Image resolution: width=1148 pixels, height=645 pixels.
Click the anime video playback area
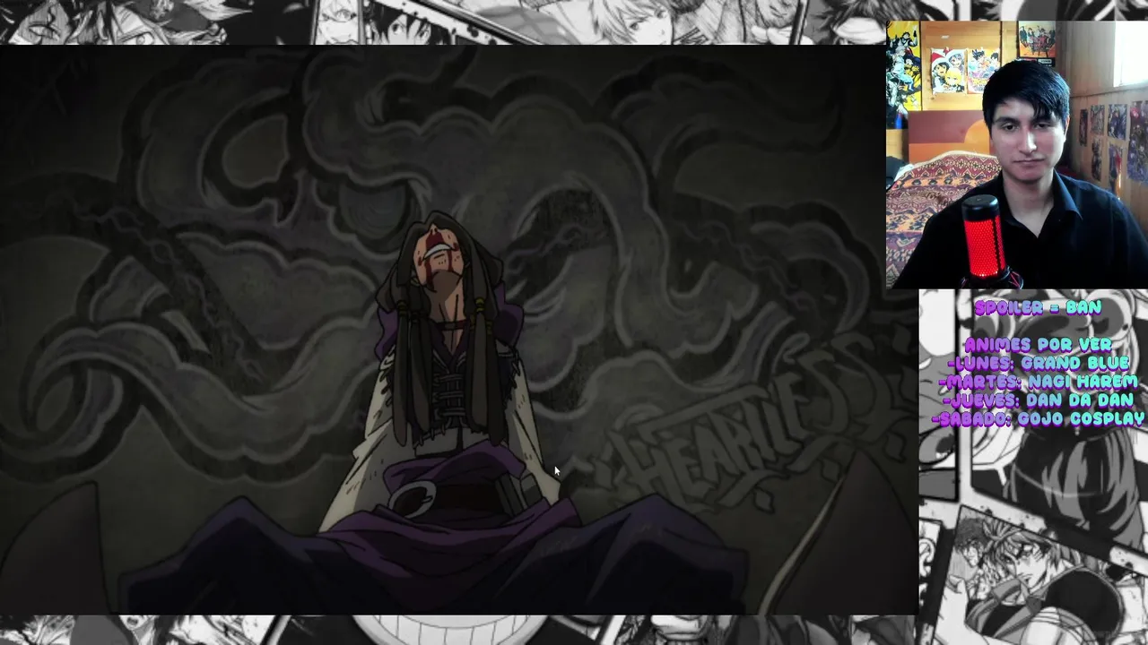[x=459, y=331]
